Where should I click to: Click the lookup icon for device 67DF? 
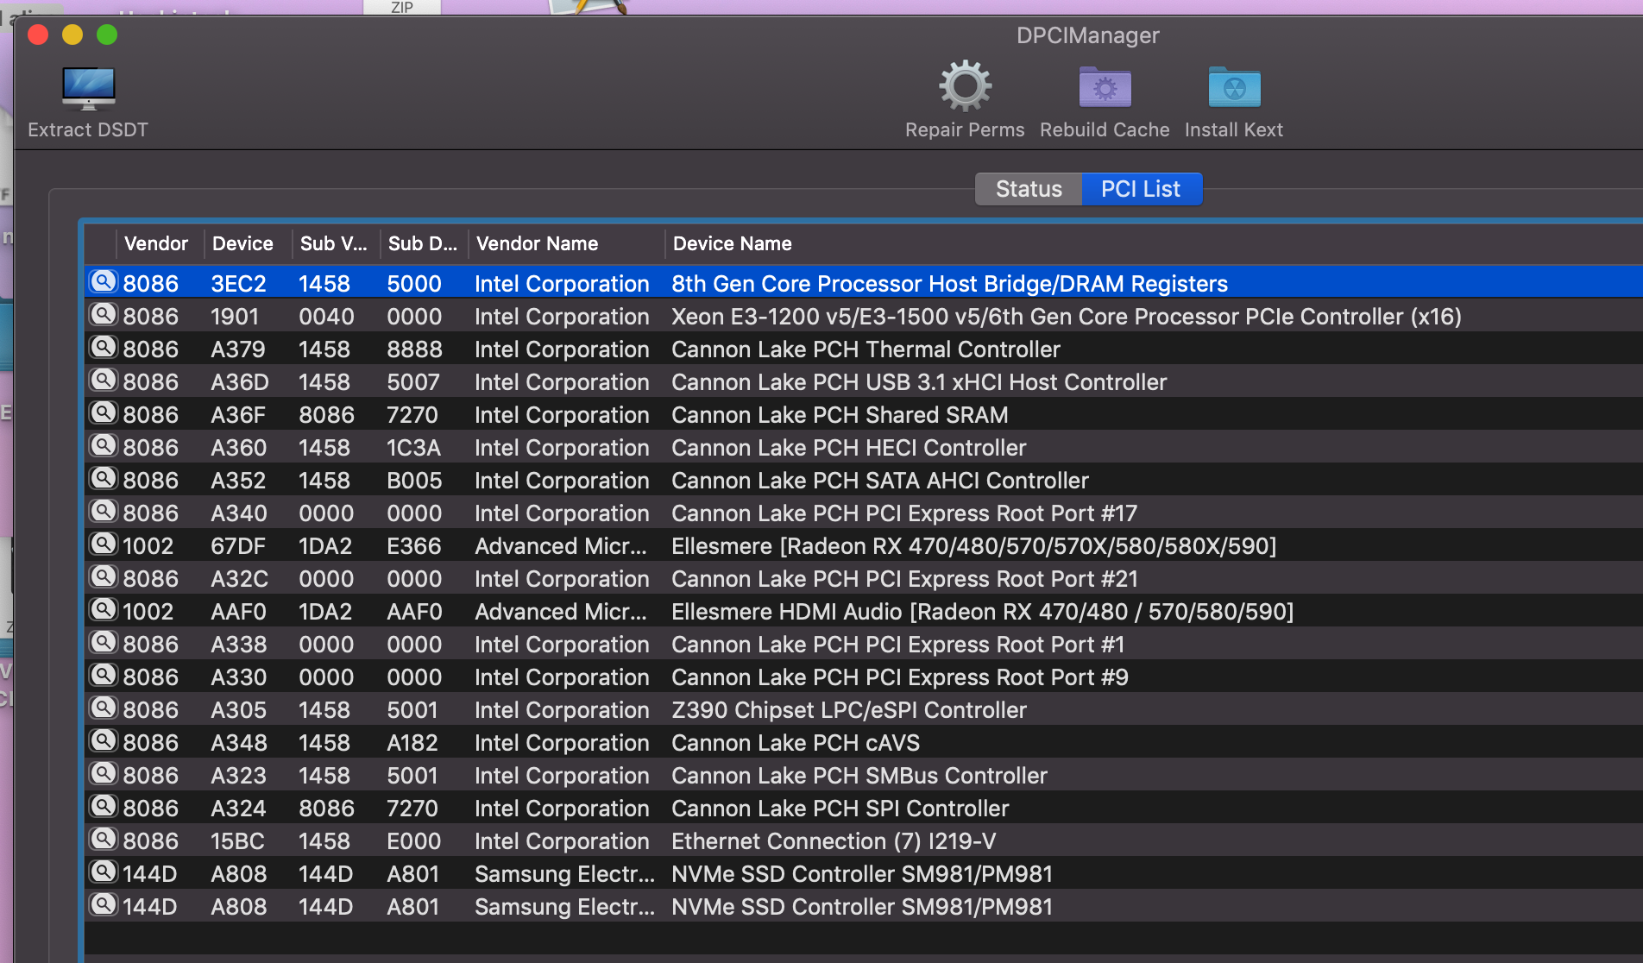[x=104, y=544]
